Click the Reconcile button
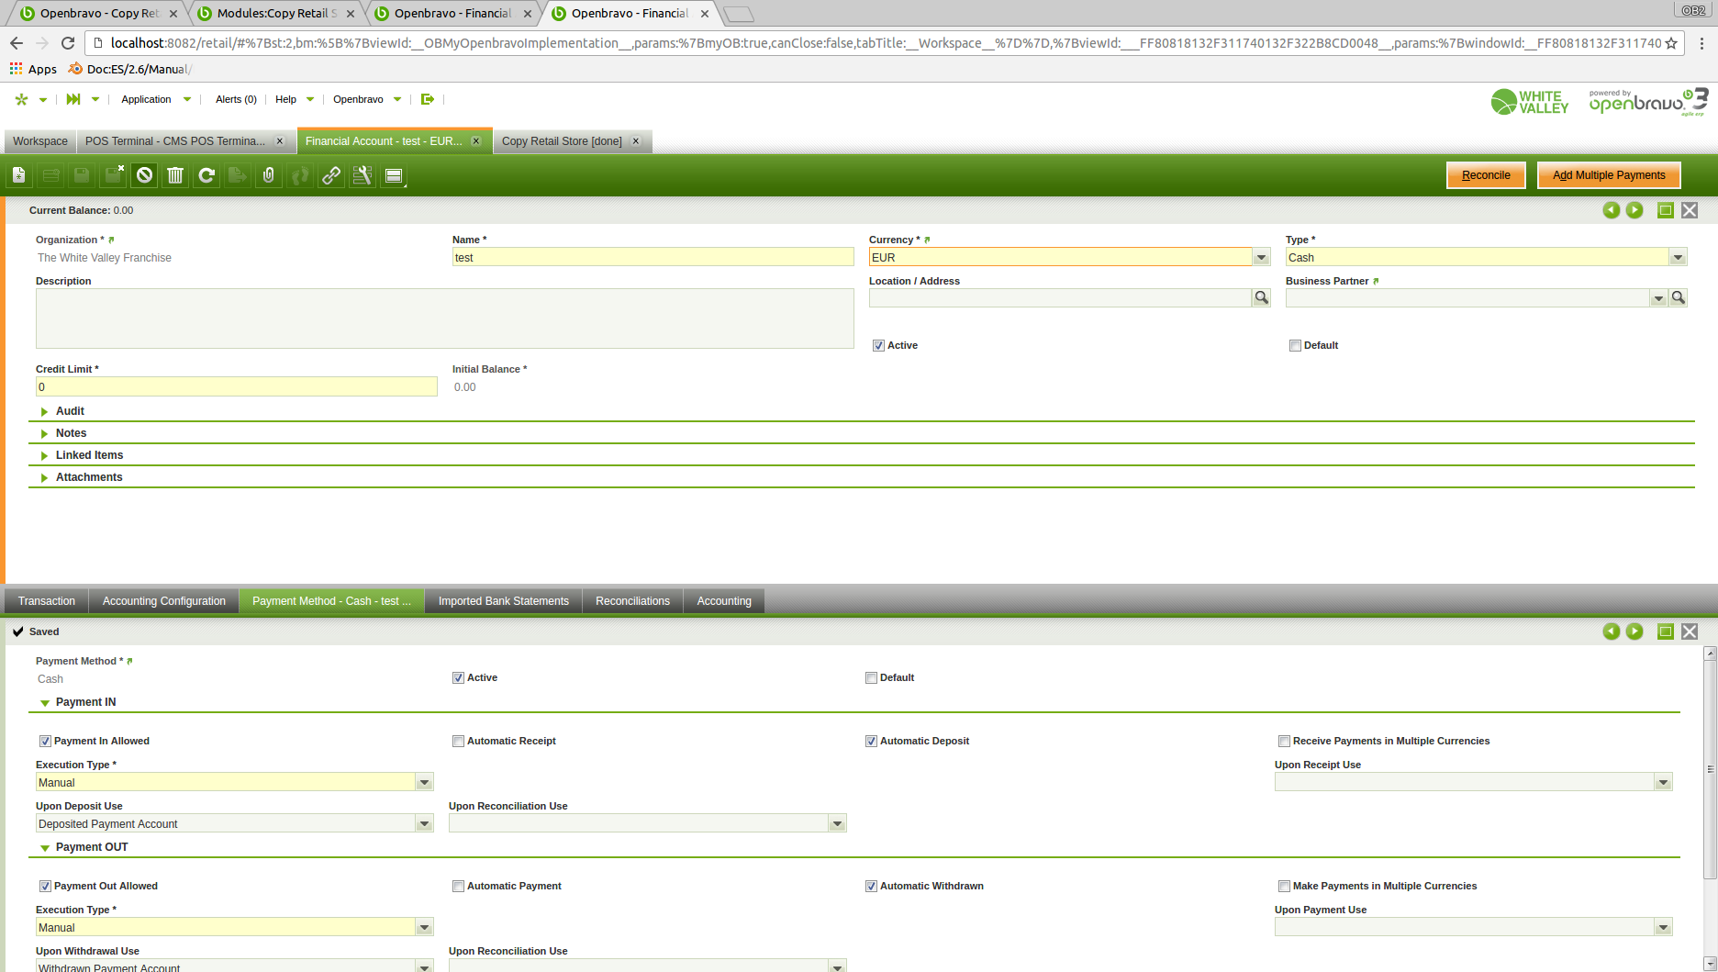Viewport: 1718px width, 972px height. [x=1485, y=175]
